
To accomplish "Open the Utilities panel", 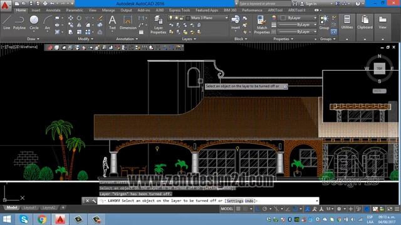I will 347,22.
